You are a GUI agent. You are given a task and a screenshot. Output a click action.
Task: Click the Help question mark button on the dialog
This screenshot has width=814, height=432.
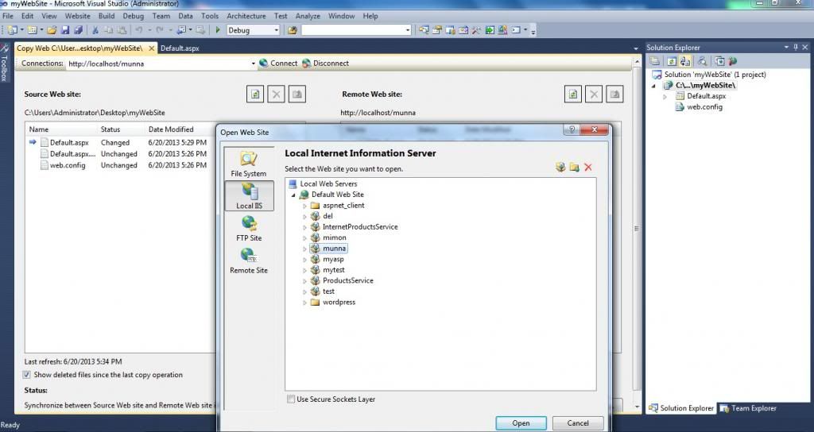pos(572,129)
